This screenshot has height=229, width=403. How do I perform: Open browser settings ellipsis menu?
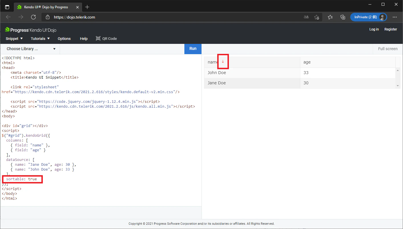[395, 17]
